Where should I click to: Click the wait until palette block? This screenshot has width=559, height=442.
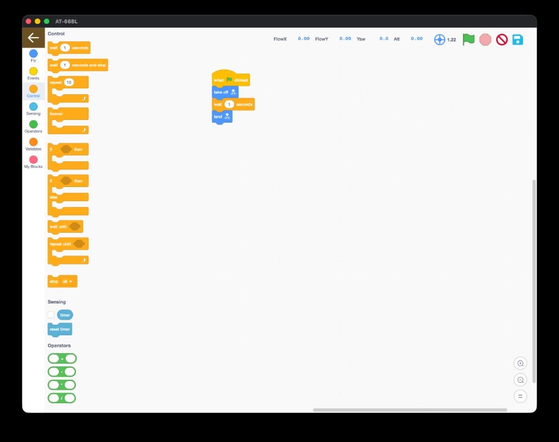(66, 227)
